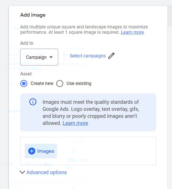
Task: Open Learn more link about square images
Action: (x=132, y=32)
